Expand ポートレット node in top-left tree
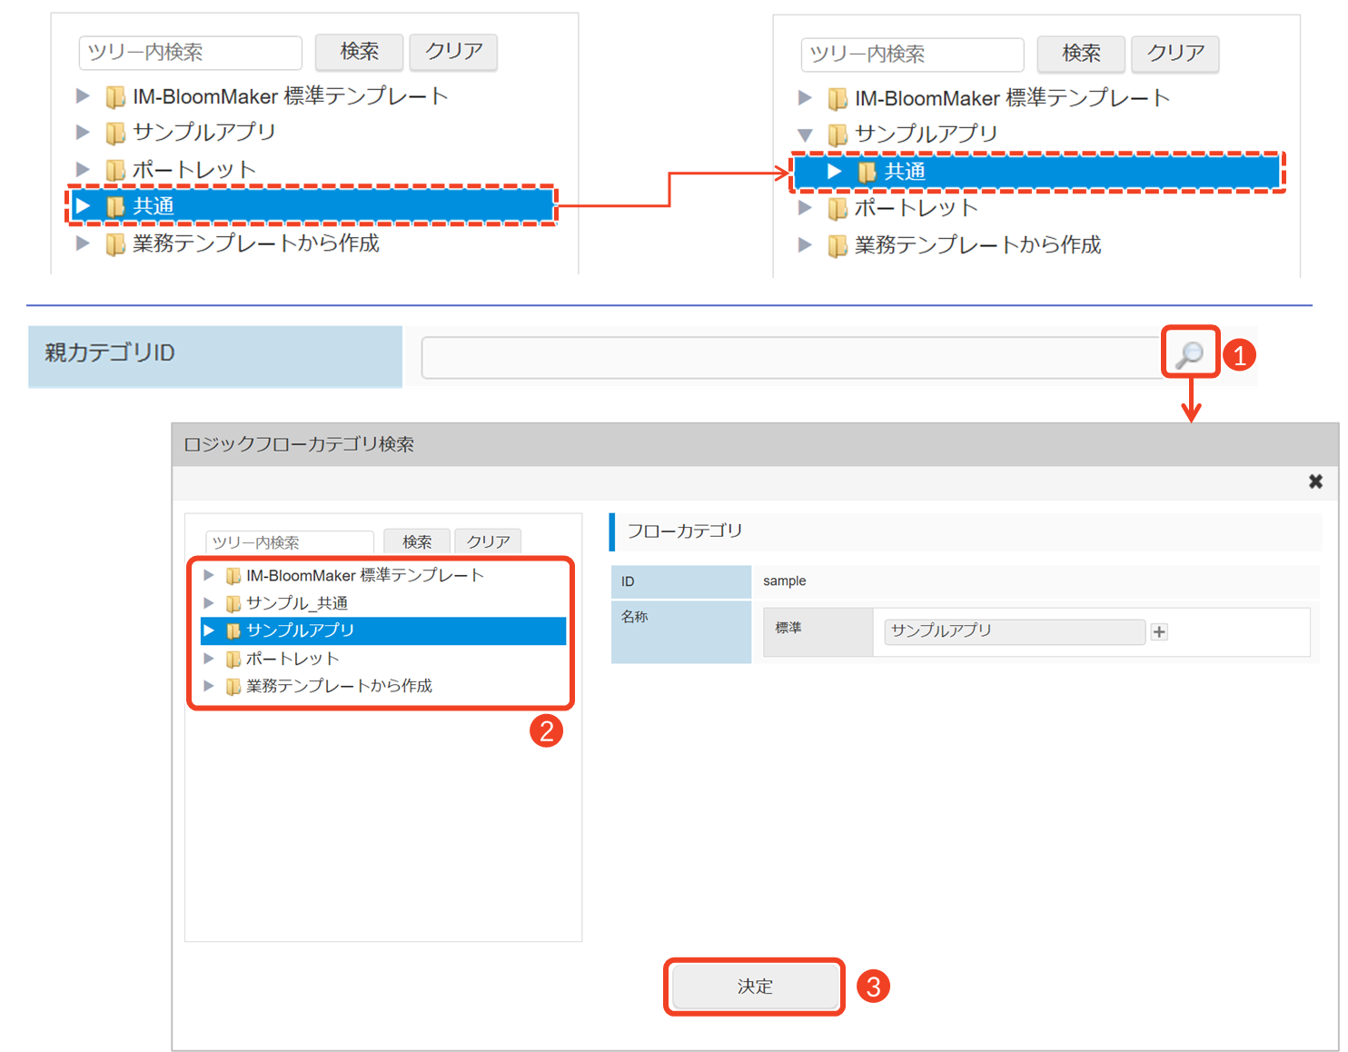The width and height of the screenshot is (1348, 1052). coord(83,169)
